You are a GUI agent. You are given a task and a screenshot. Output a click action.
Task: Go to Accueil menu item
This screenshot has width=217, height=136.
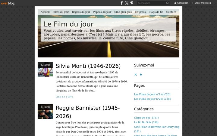pyautogui.click(x=45, y=12)
